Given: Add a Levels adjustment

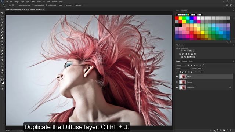Looking at the screenshot, I should (185, 51).
